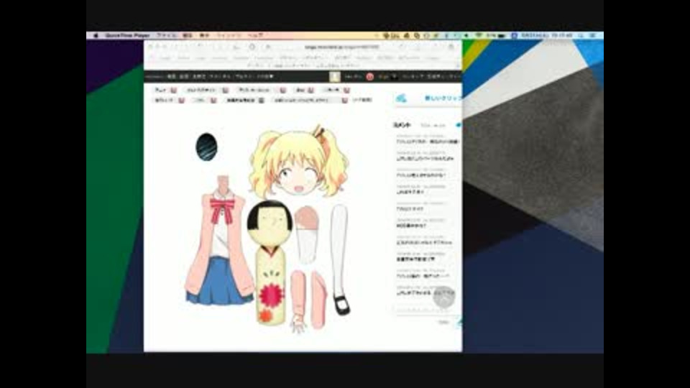This screenshot has height=388, width=690.
Task: Open the 表示 menu in the menu bar
Action: [x=204, y=35]
